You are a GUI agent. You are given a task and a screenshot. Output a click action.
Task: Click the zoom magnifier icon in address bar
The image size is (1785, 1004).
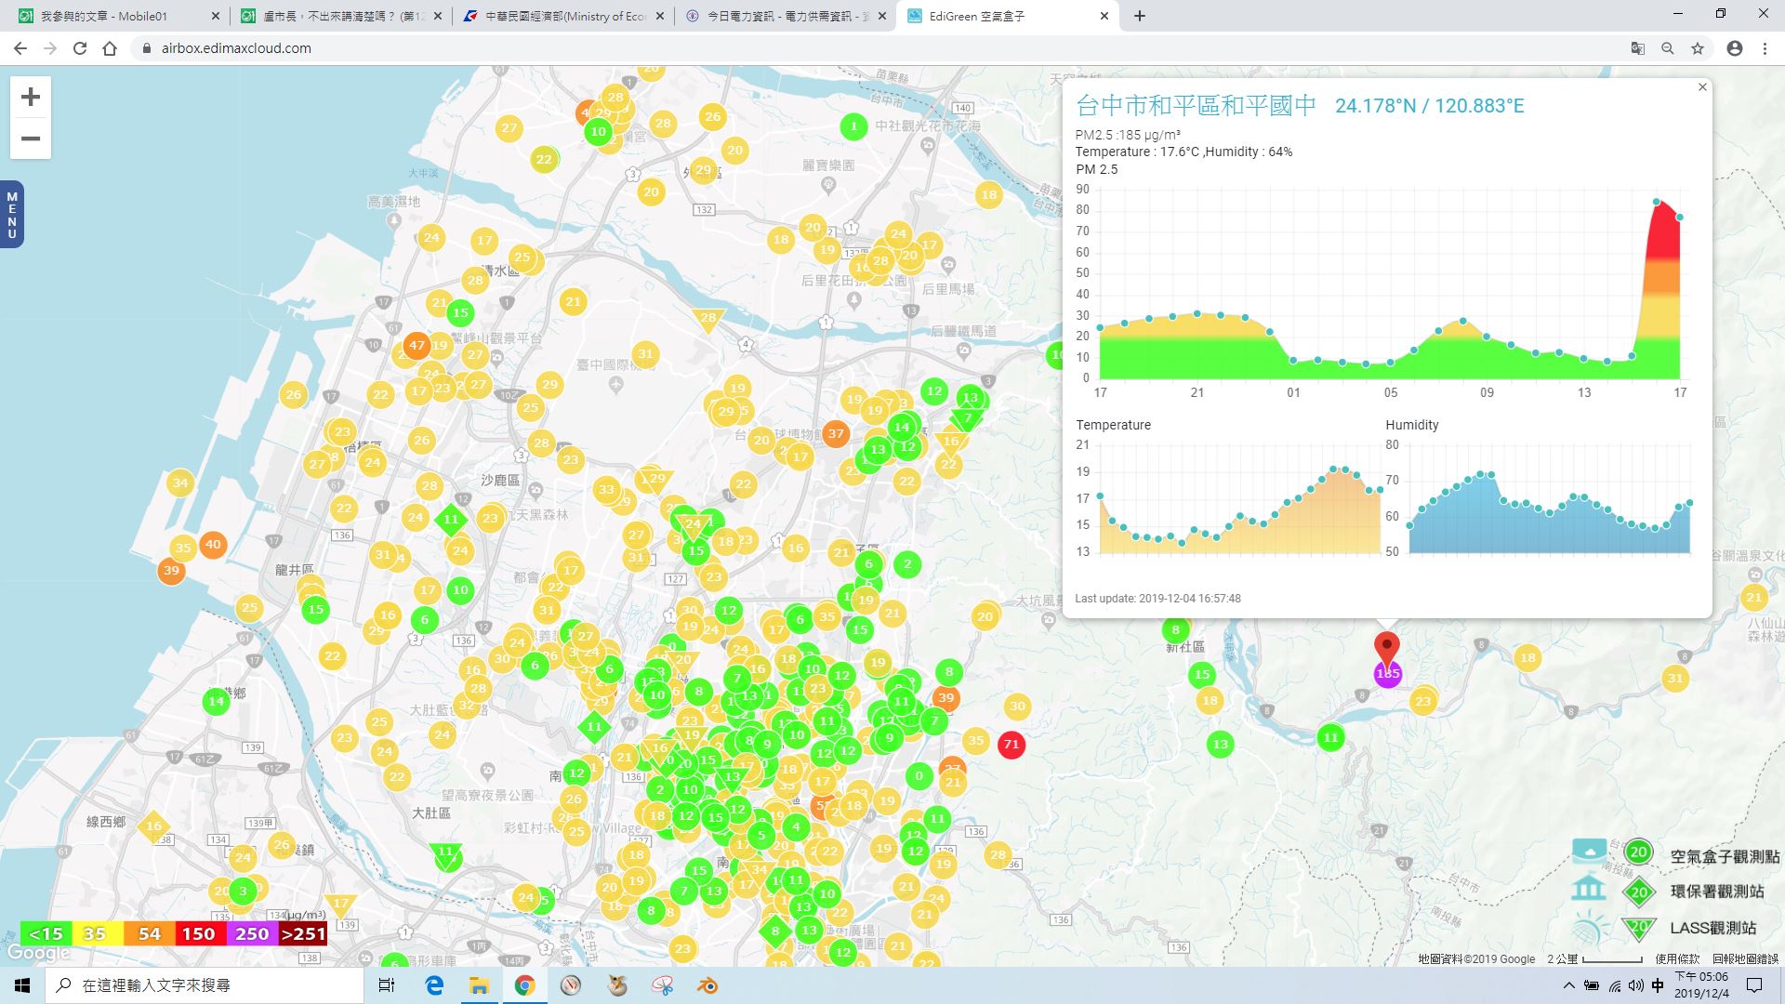point(1668,48)
